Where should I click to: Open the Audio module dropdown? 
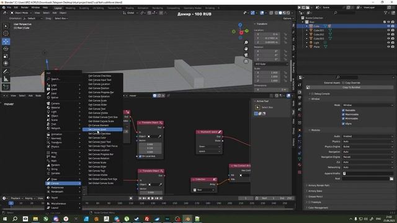[368, 136]
